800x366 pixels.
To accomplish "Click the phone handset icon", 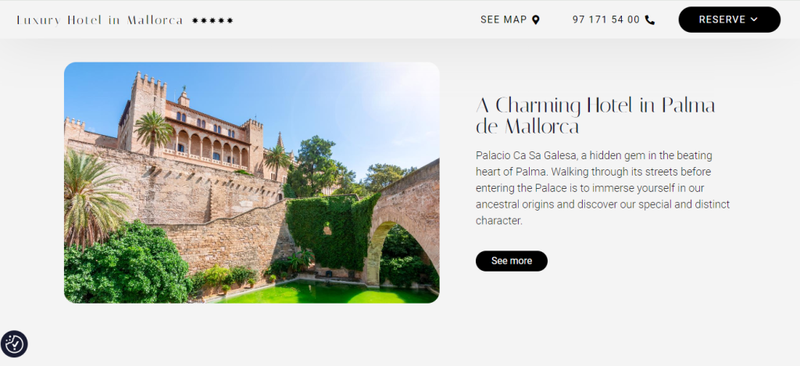I will click(649, 20).
